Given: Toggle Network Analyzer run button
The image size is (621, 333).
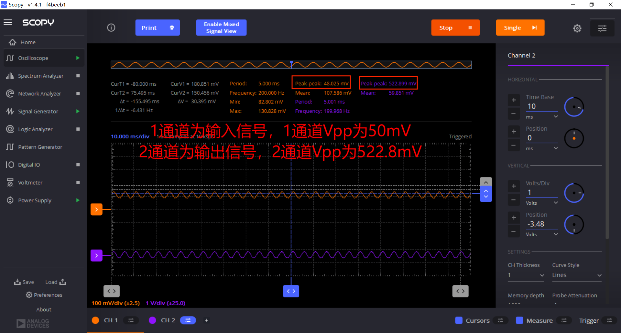Looking at the screenshot, I should pyautogui.click(x=78, y=93).
